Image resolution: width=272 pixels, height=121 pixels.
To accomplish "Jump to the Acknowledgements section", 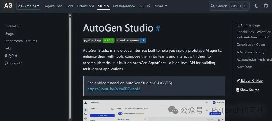I will 254,59.
